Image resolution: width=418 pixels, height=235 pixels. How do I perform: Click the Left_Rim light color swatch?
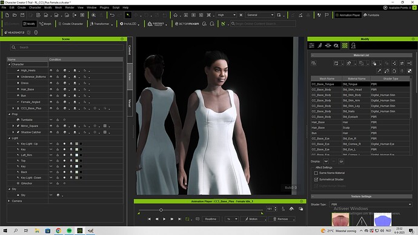point(77,155)
